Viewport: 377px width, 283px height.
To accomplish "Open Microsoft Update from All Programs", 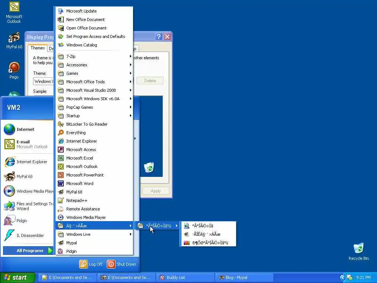I will [94, 11].
